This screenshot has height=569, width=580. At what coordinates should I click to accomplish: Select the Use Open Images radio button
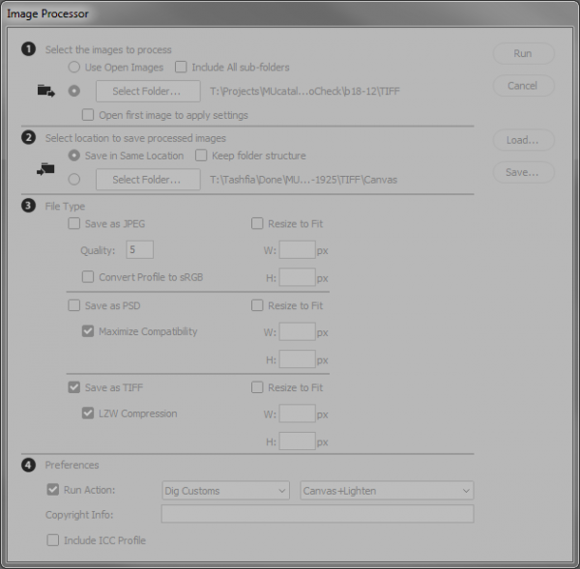pyautogui.click(x=74, y=68)
